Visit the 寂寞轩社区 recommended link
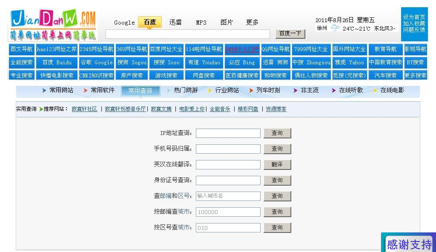The width and height of the screenshot is (436, 252). point(85,109)
